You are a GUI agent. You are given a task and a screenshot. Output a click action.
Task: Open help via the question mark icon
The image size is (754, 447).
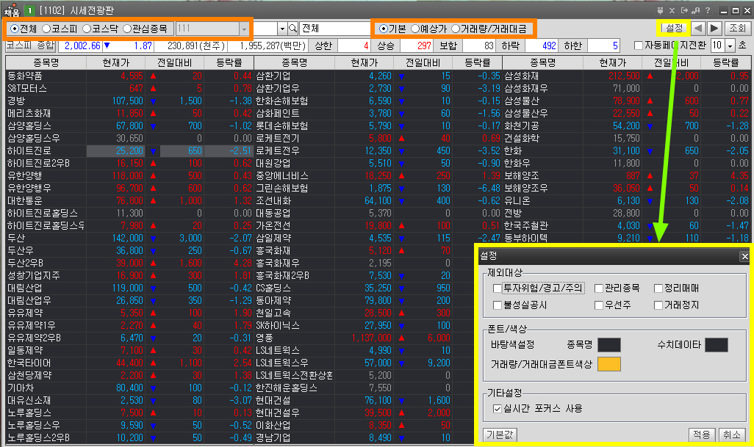coord(706,10)
